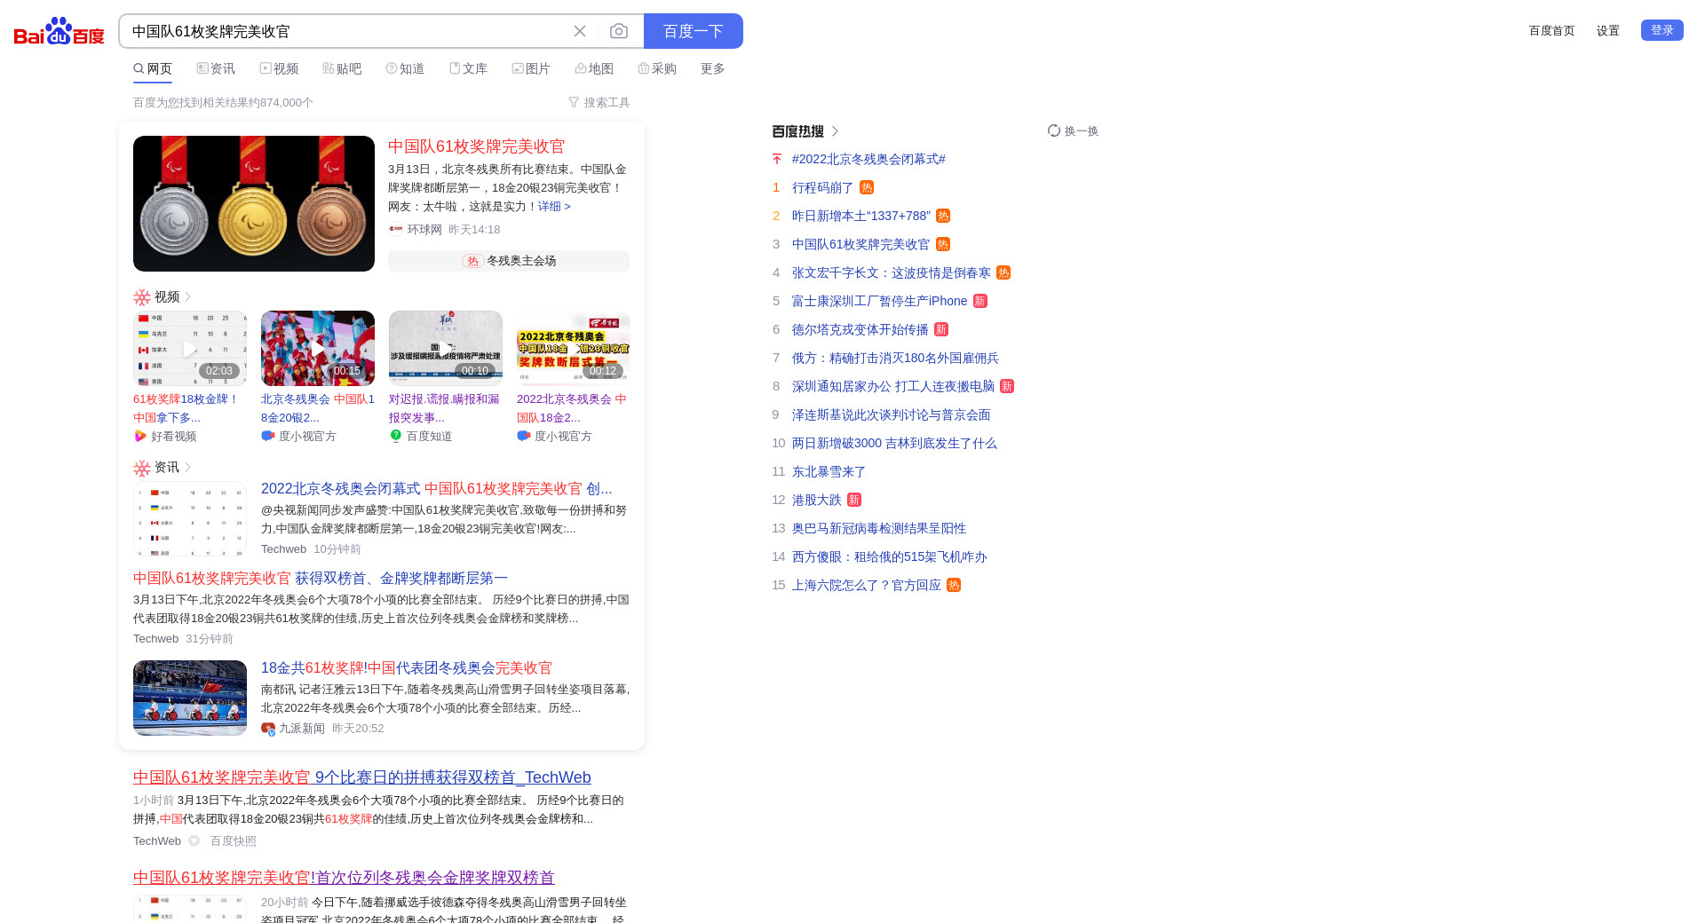Expand 百度热搜 with arrow
The width and height of the screenshot is (1705, 923).
point(835,131)
